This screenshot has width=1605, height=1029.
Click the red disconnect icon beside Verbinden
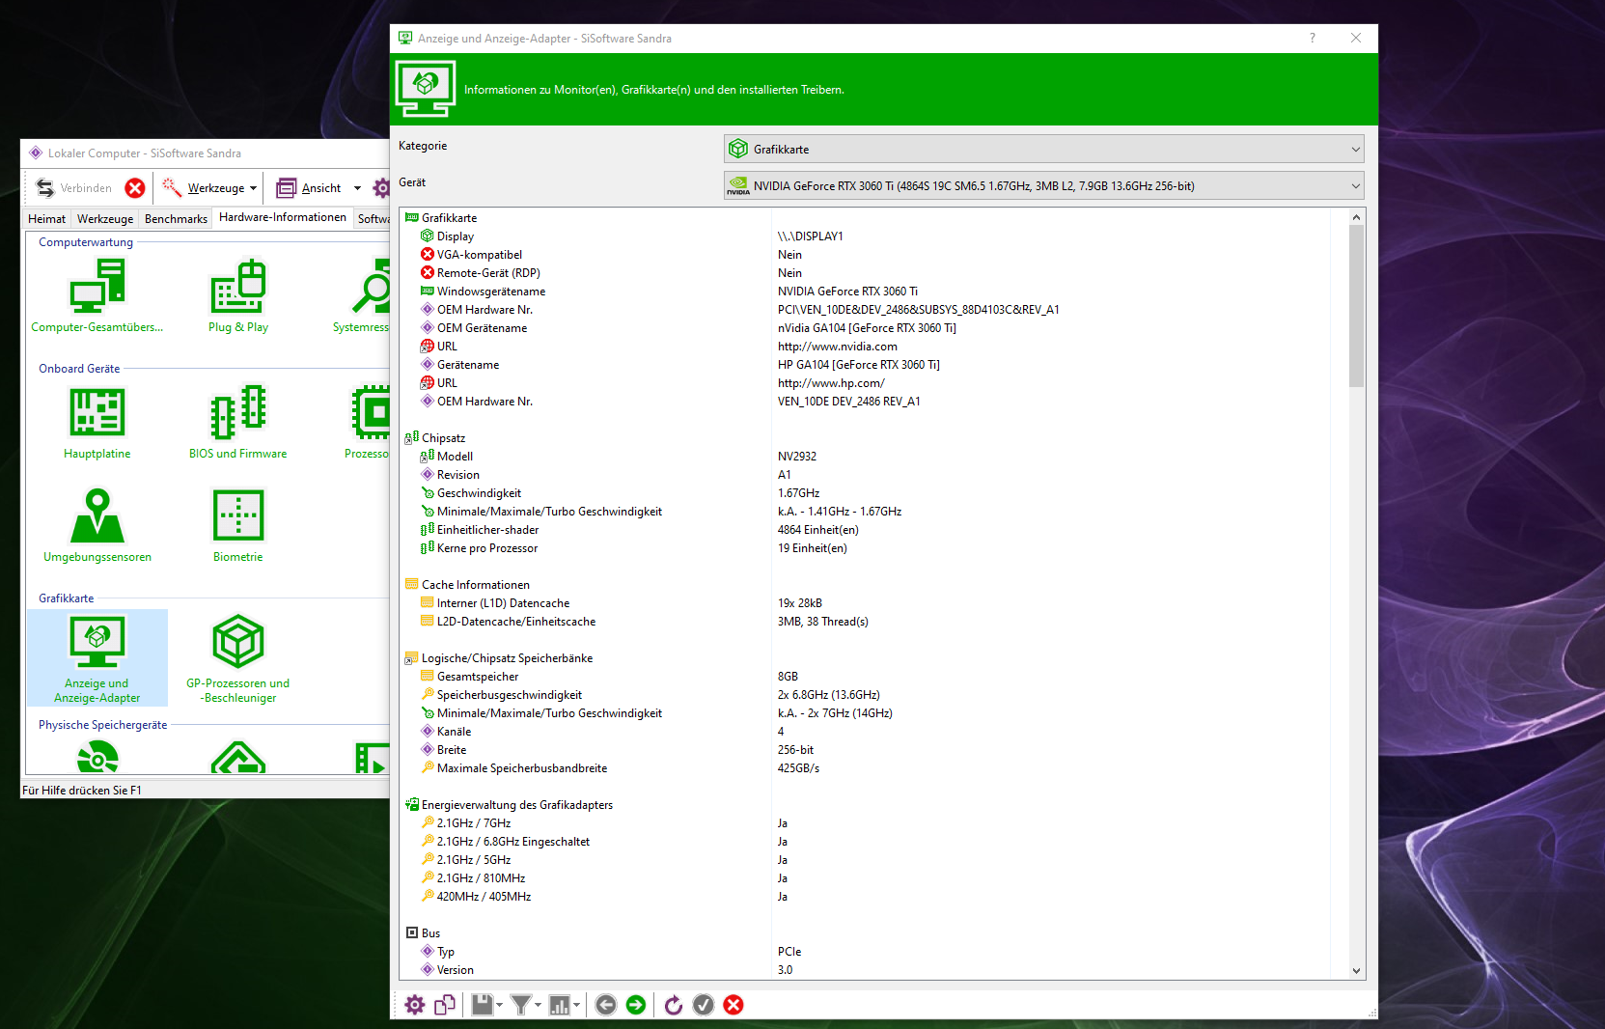pos(135,188)
